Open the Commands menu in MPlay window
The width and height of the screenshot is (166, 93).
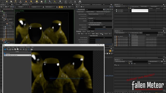(22, 47)
